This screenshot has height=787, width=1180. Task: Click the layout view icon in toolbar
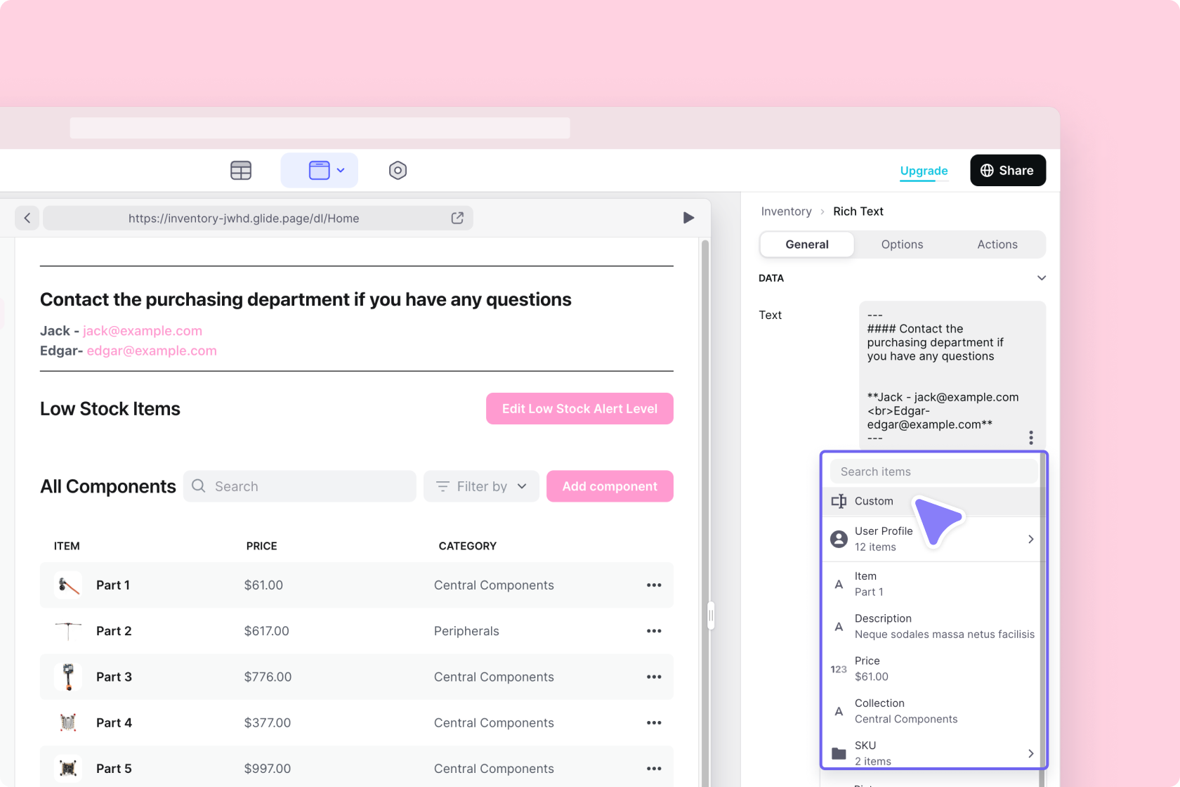[x=319, y=170]
